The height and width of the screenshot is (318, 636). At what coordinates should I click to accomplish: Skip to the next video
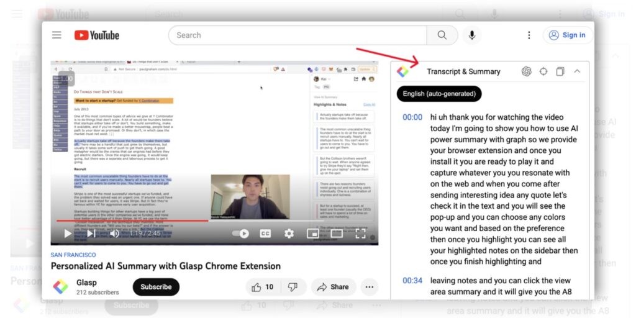[91, 234]
